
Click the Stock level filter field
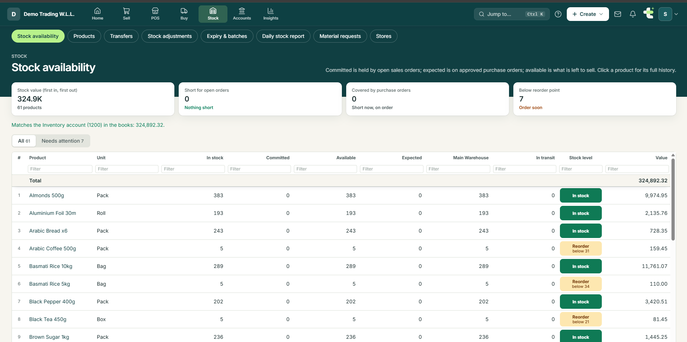click(x=581, y=169)
